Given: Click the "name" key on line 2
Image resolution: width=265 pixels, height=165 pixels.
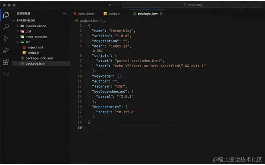Looking at the screenshot, I should click(98, 31).
